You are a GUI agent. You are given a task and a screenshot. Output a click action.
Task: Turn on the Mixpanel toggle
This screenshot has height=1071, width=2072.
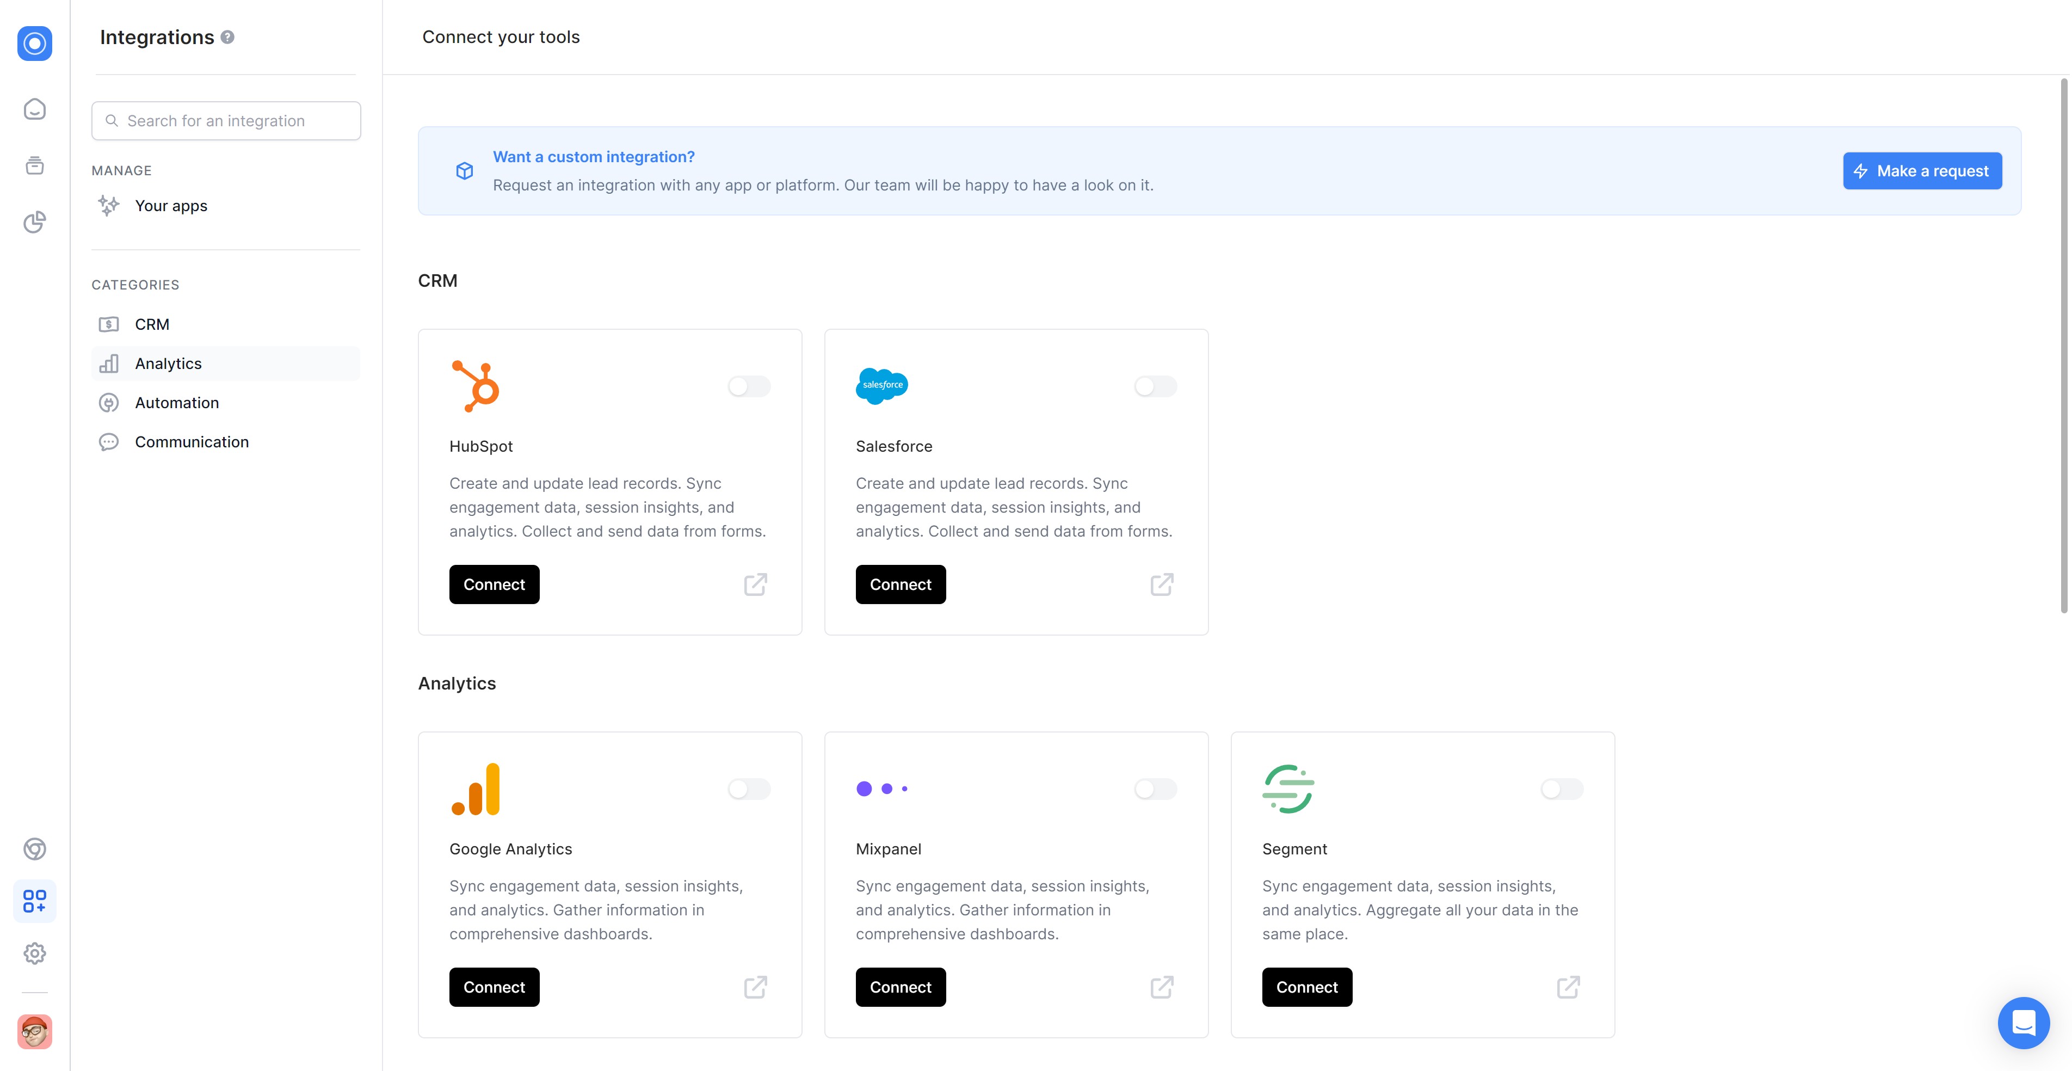coord(1155,789)
